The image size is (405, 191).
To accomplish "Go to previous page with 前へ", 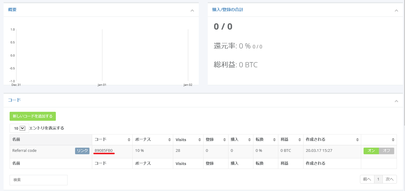I will pos(367,179).
